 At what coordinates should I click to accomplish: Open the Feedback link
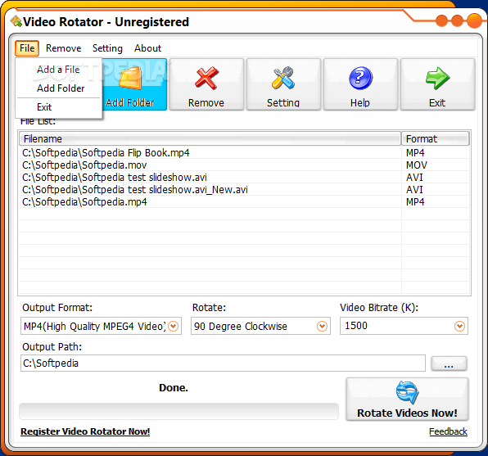tap(448, 431)
